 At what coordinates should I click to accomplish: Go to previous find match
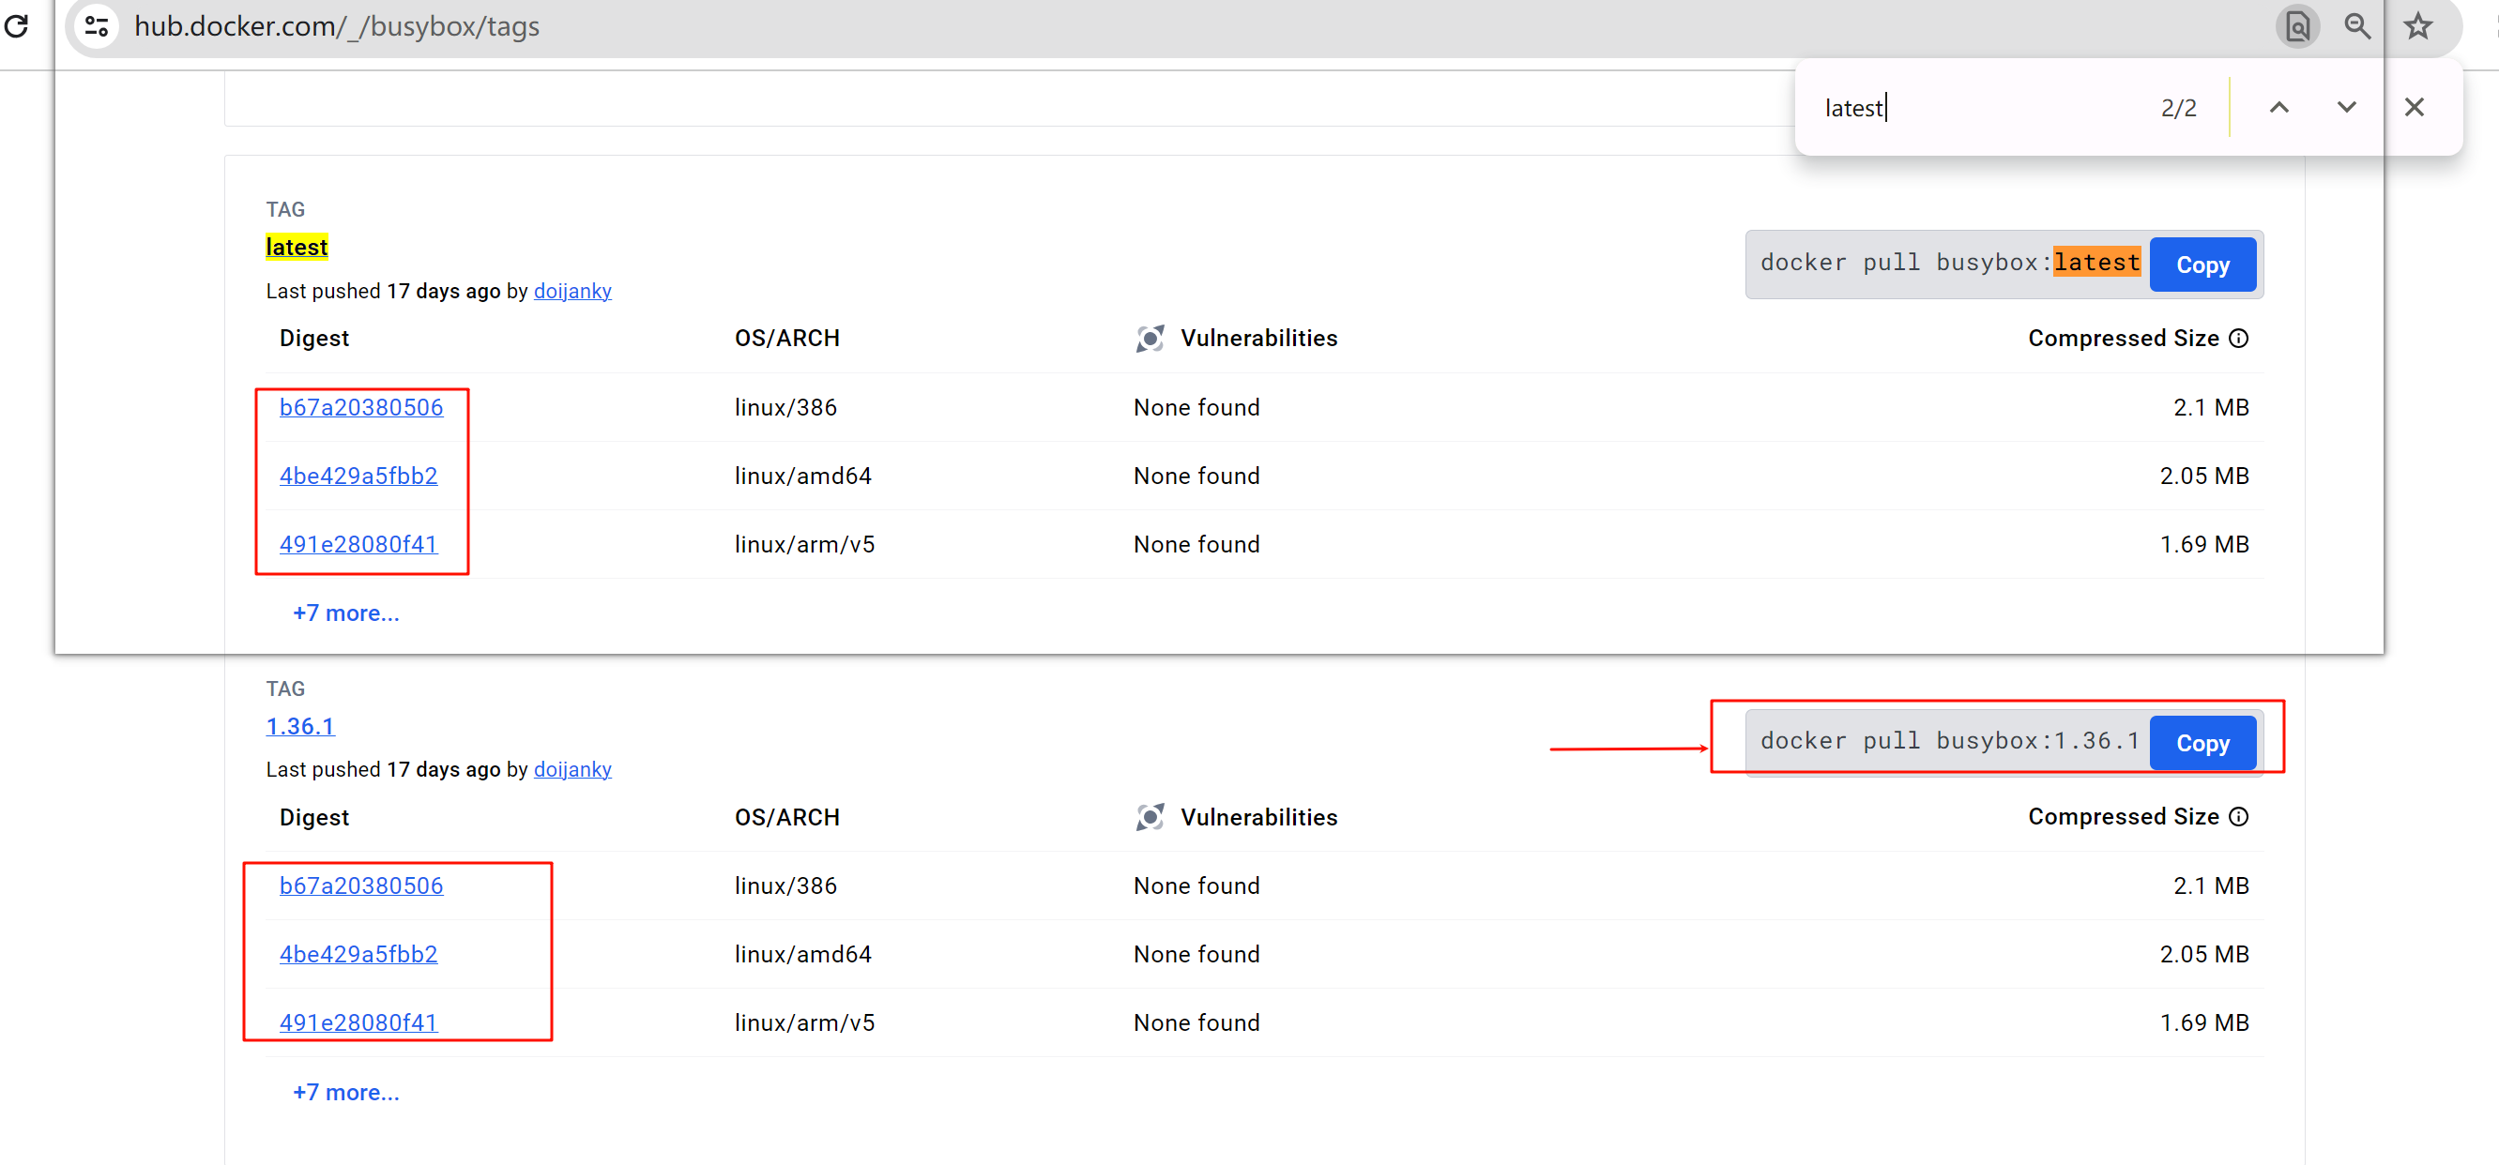click(2278, 107)
